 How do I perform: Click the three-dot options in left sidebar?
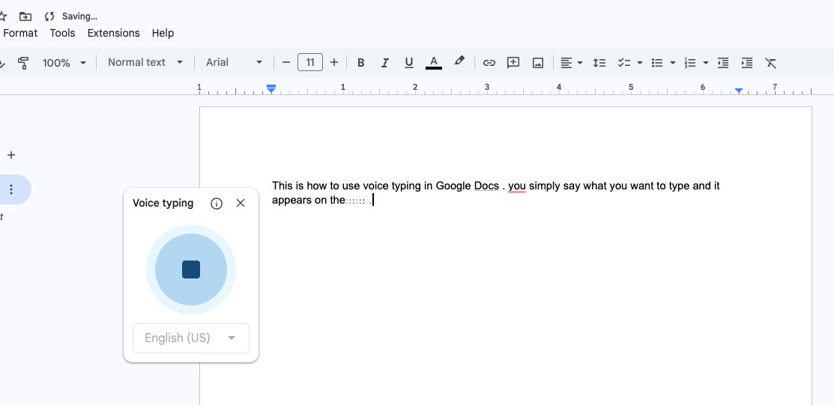(x=11, y=189)
